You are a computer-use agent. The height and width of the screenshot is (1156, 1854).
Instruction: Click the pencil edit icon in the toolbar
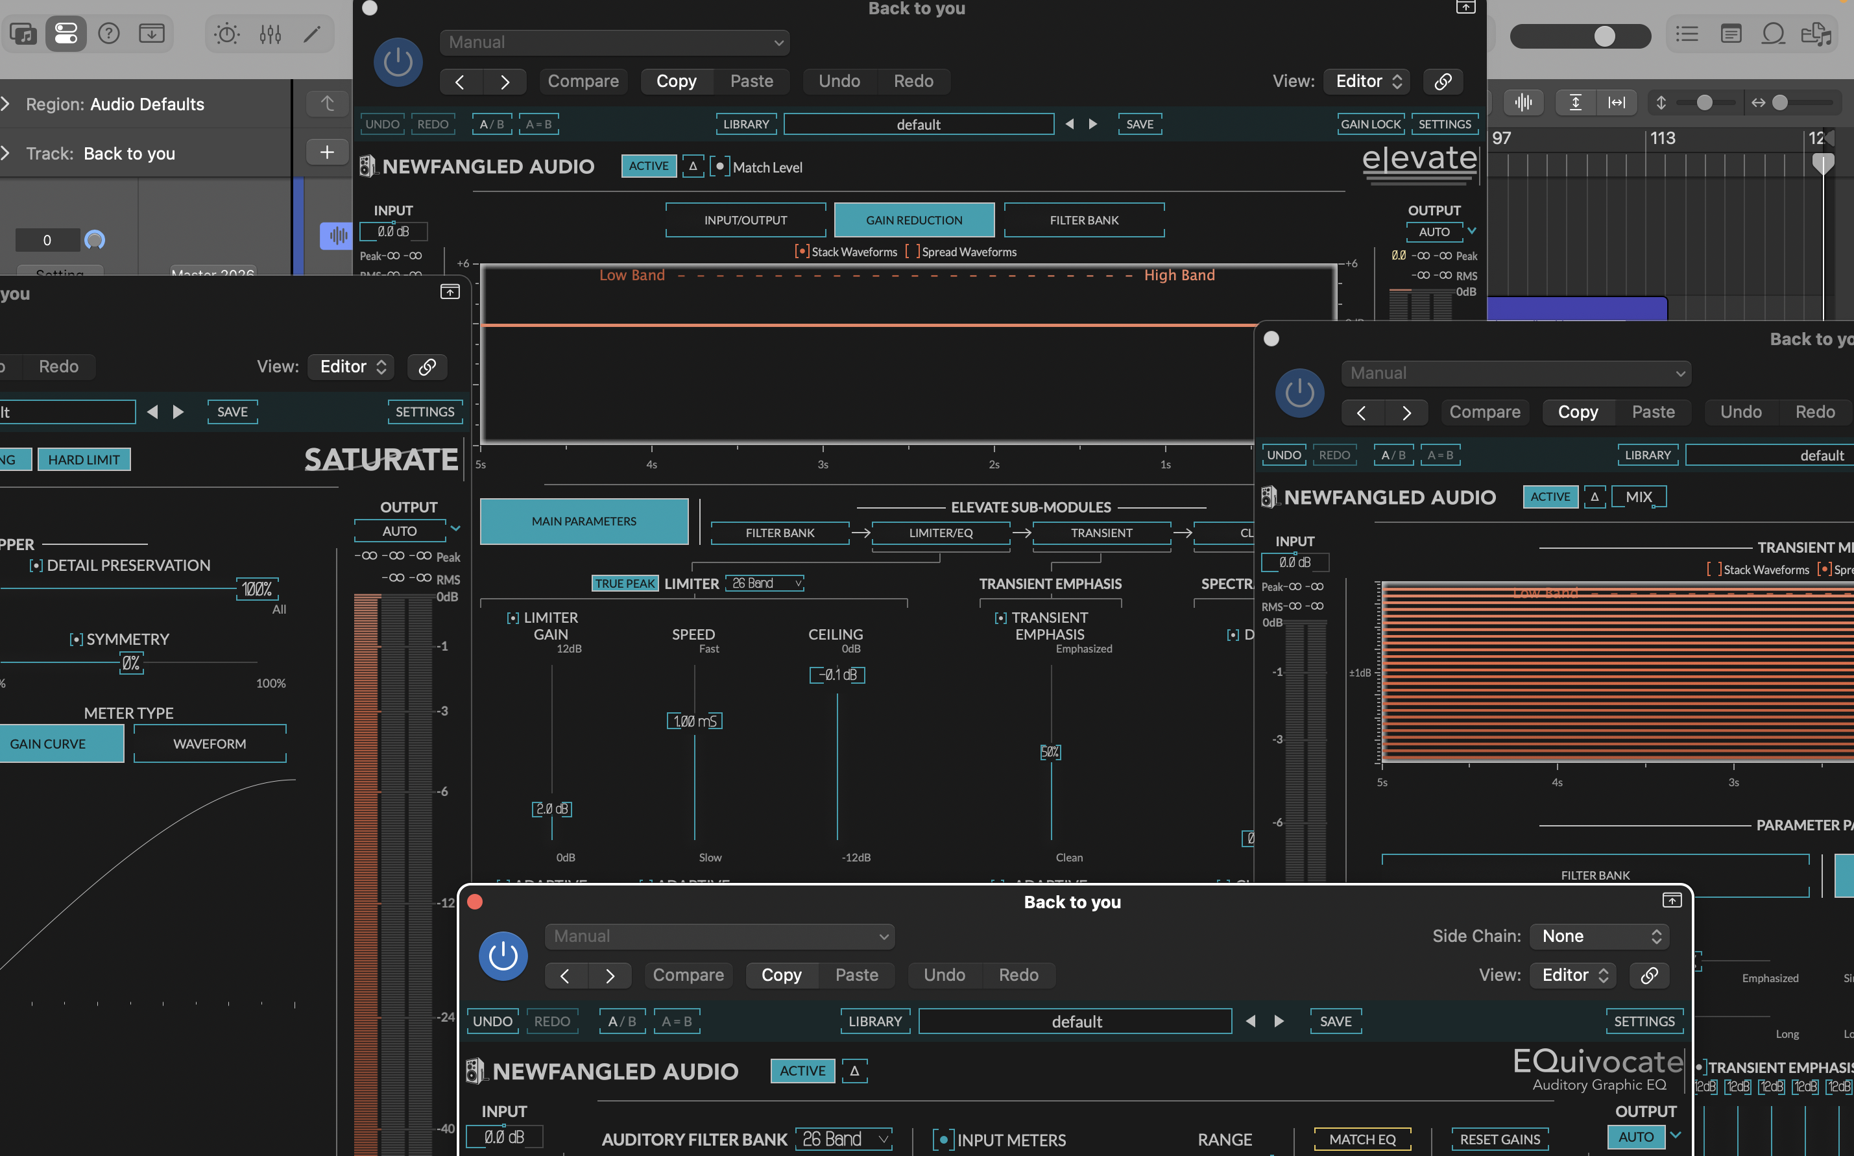coord(313,34)
